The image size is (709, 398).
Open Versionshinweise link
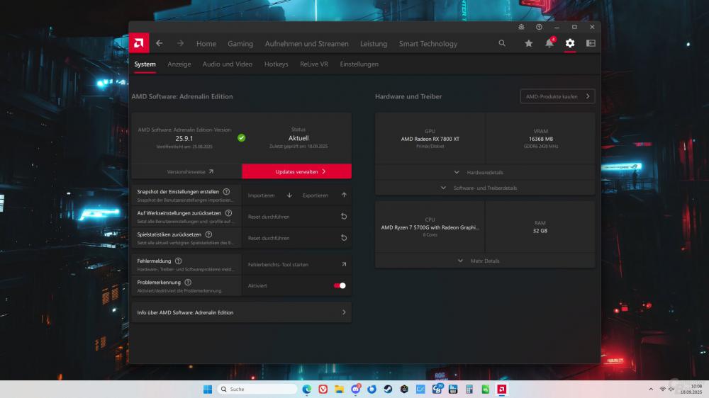tap(186, 171)
